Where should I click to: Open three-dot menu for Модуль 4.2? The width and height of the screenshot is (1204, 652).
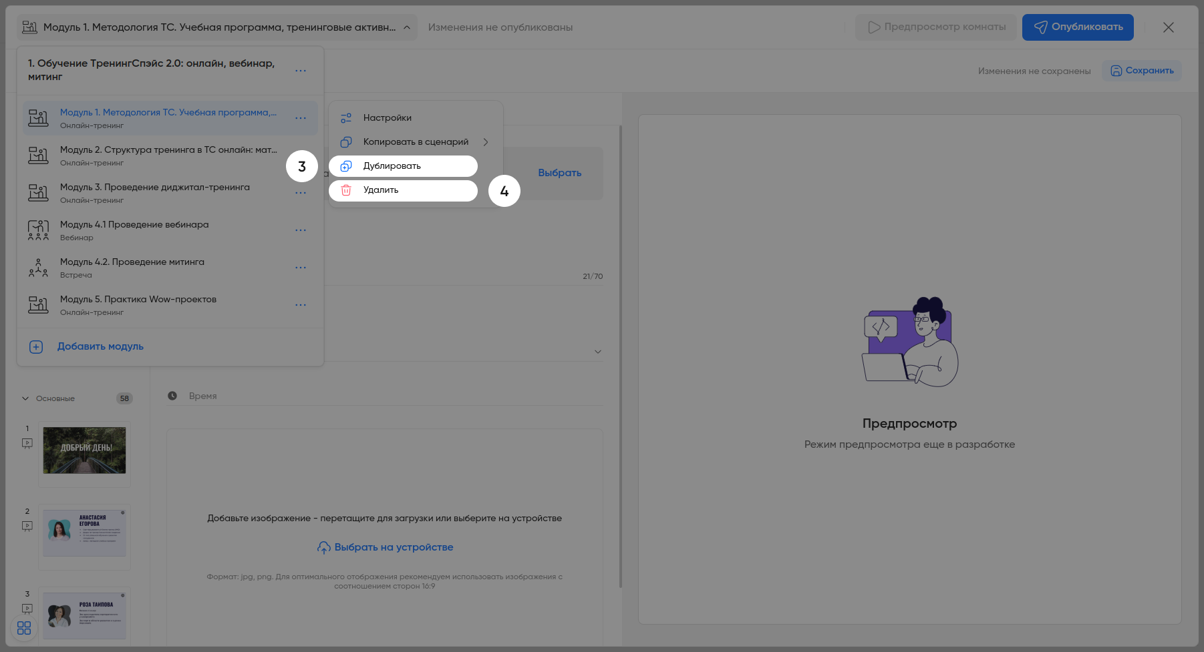click(301, 268)
